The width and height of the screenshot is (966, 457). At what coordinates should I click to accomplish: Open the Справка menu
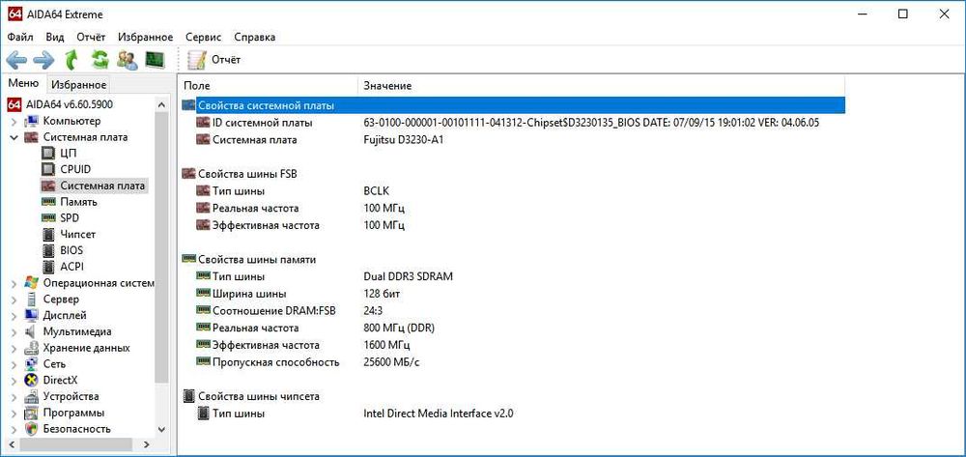tap(255, 37)
